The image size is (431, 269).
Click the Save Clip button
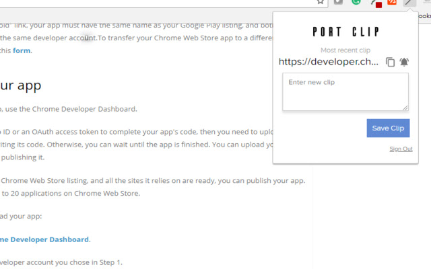pos(388,128)
